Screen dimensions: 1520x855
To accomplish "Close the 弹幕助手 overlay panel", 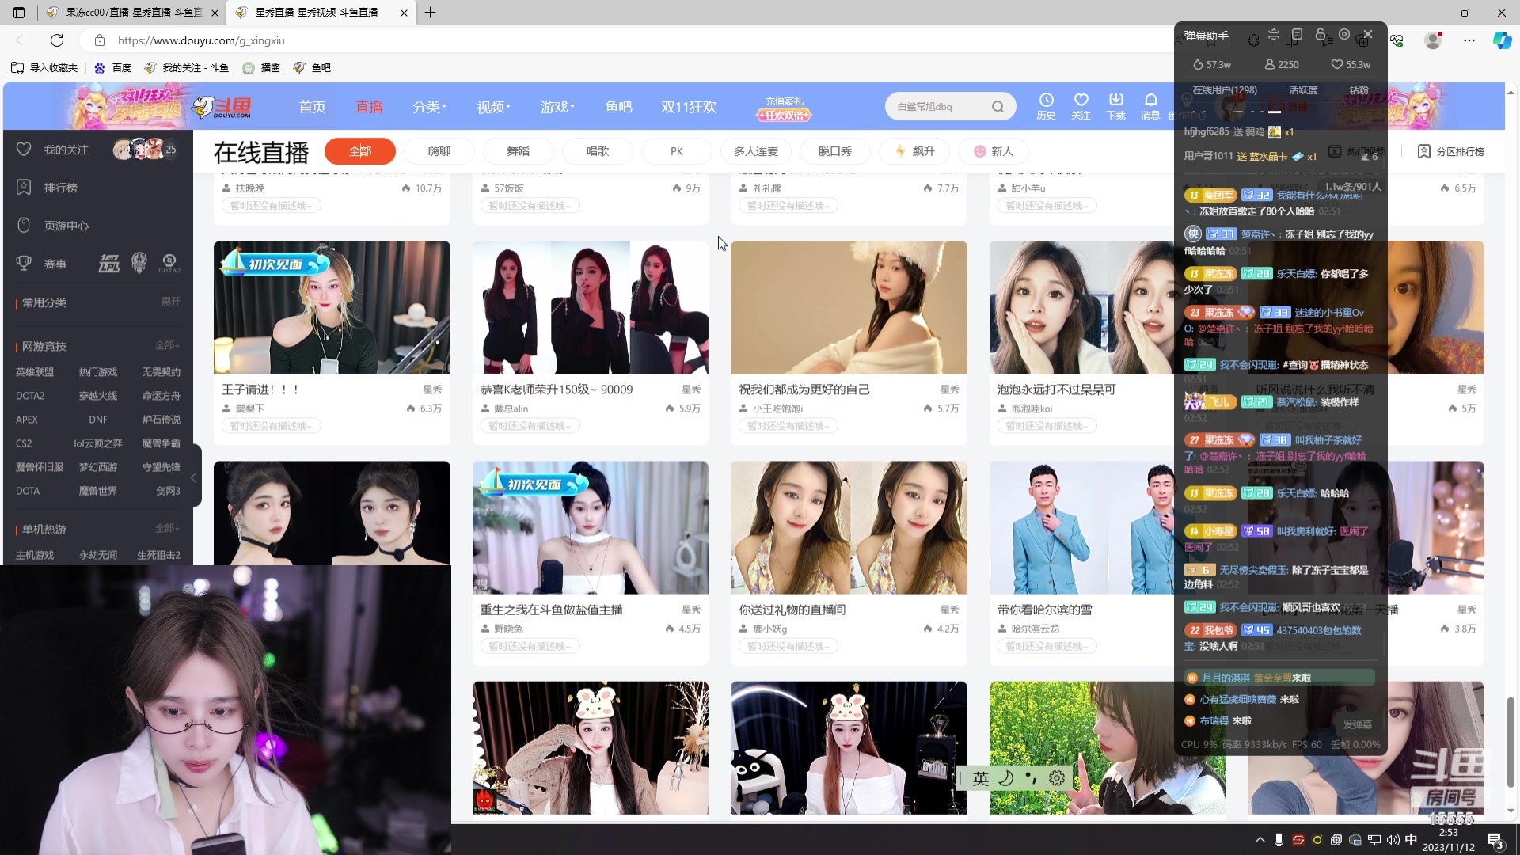I will (x=1367, y=35).
